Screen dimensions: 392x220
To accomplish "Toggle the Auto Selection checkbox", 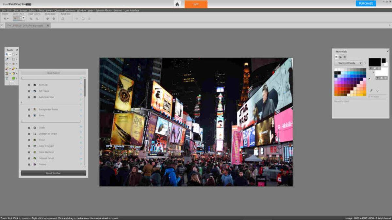I will [29, 97].
